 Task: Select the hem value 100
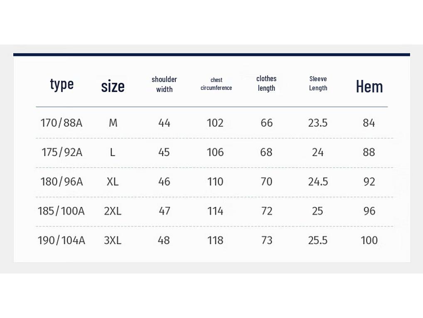(369, 240)
